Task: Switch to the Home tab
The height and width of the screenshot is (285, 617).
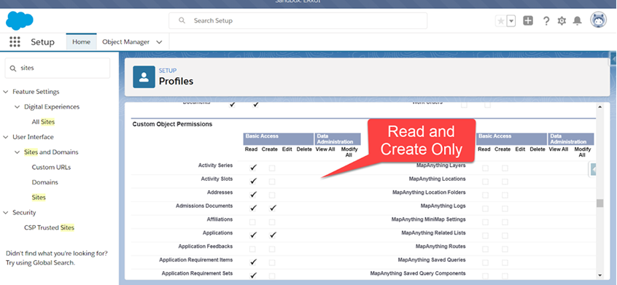Action: click(x=82, y=42)
